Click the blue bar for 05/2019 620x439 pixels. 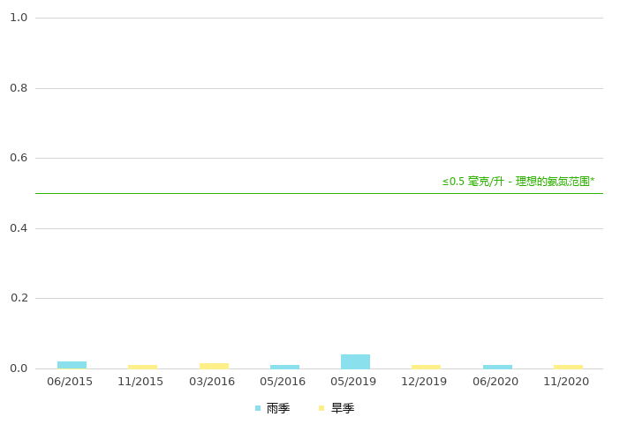(355, 361)
